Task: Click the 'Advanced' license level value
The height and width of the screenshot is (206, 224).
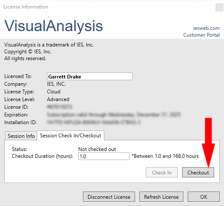Action: pos(58,99)
